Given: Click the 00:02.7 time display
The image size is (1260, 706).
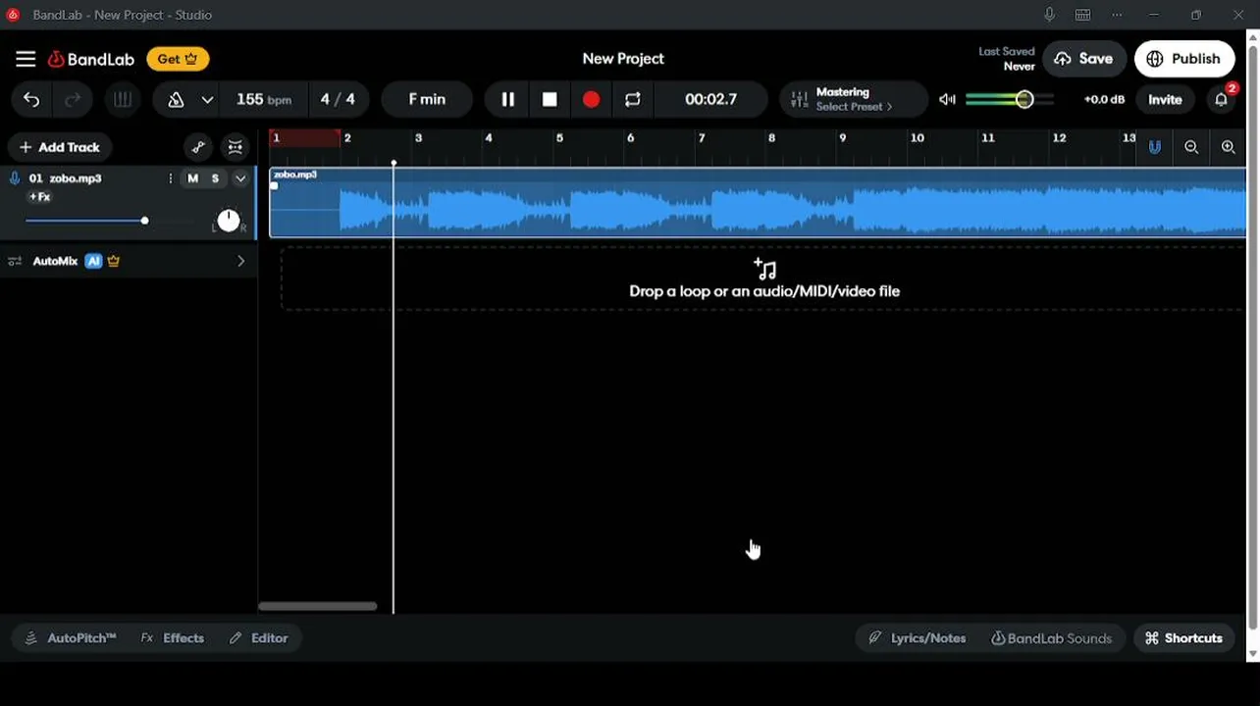Looking at the screenshot, I should [x=710, y=99].
